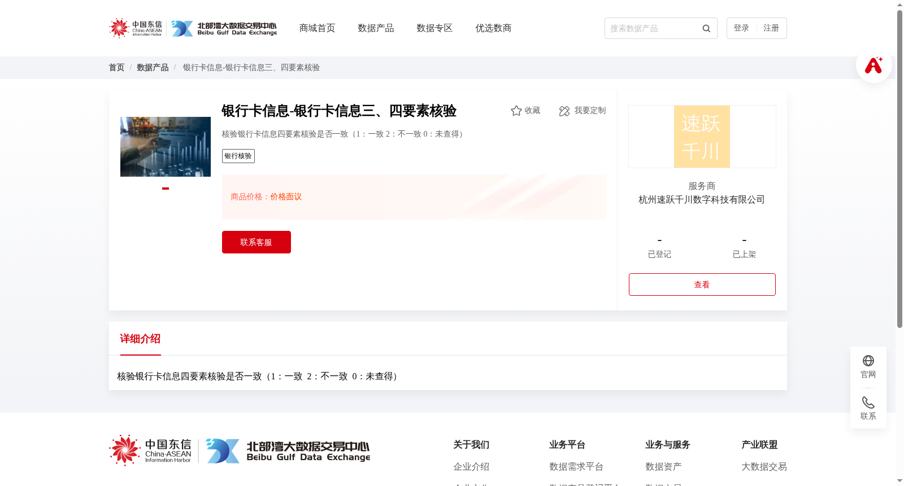Click the 已登记 statistic label
Viewport: 904px width, 486px height.
point(659,255)
